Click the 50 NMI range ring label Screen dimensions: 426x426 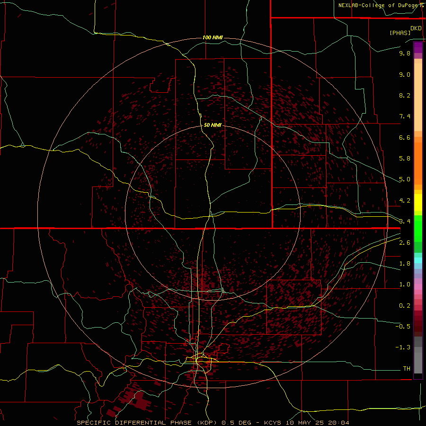(x=213, y=125)
